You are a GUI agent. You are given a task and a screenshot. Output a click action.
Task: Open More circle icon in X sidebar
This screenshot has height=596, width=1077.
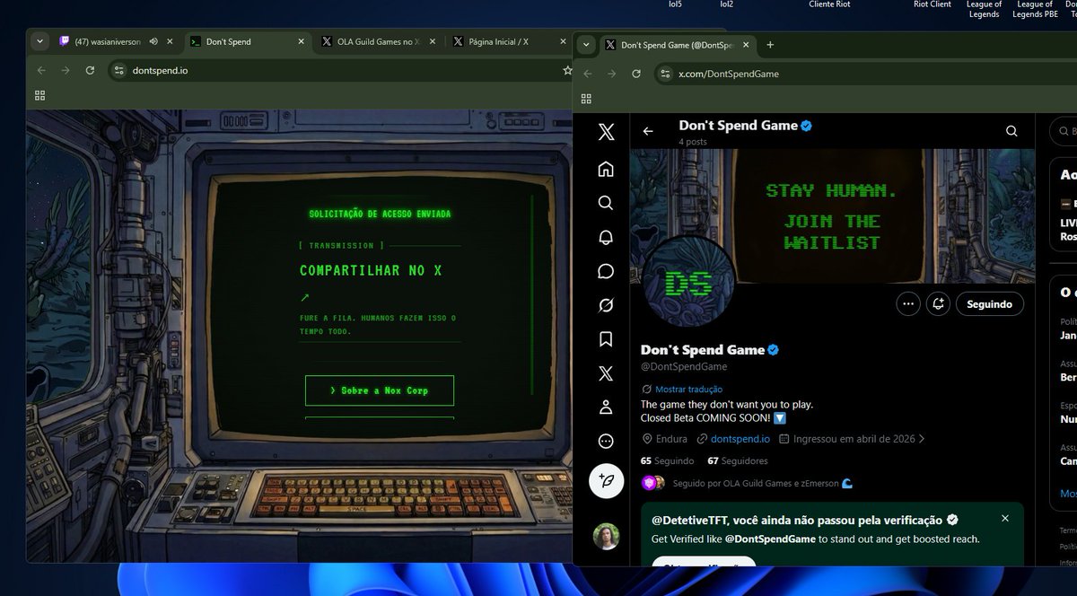[x=606, y=442]
